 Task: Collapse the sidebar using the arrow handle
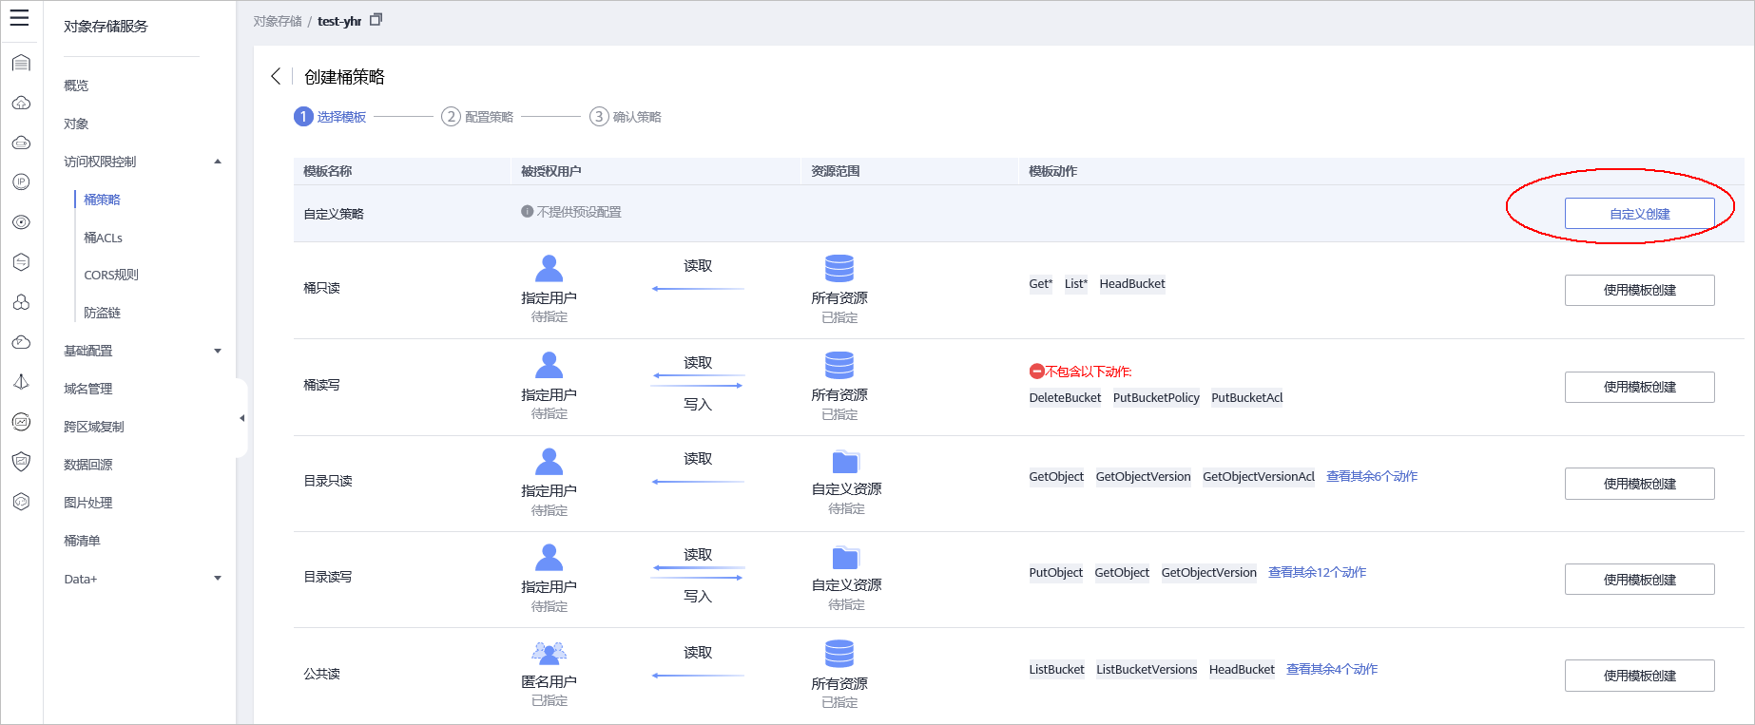click(241, 418)
